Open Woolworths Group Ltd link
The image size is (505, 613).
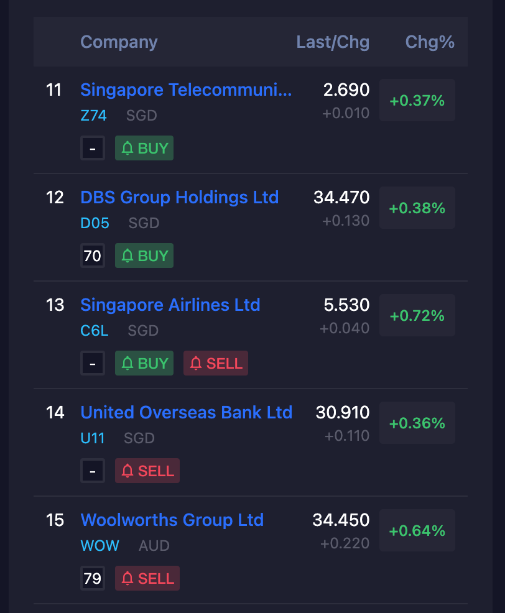point(172,520)
